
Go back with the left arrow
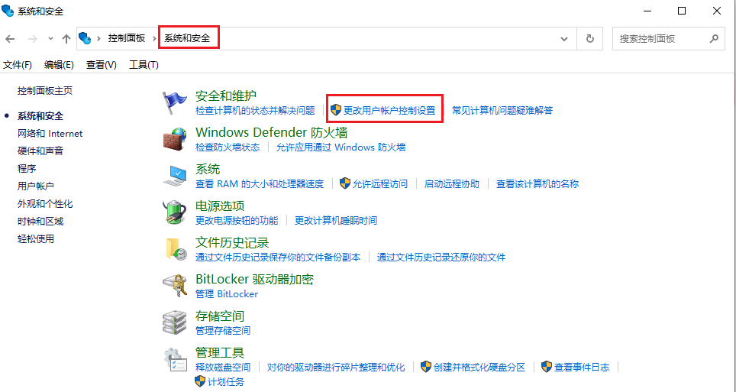pyautogui.click(x=11, y=38)
